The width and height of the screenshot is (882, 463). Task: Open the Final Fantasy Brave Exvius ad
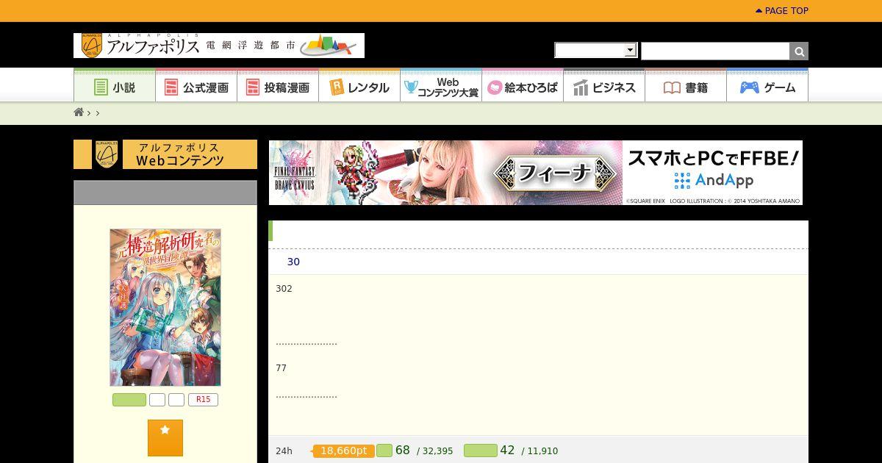pyautogui.click(x=536, y=173)
